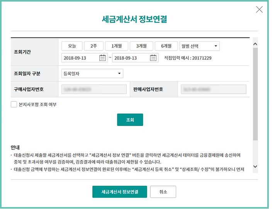Viewport: 275px width, 209px height.
Task: Set period to 6개월
Action: pos(166,46)
